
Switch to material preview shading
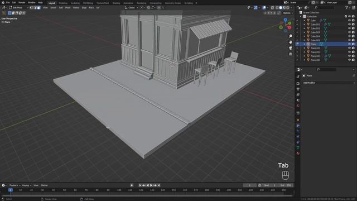(284, 7)
